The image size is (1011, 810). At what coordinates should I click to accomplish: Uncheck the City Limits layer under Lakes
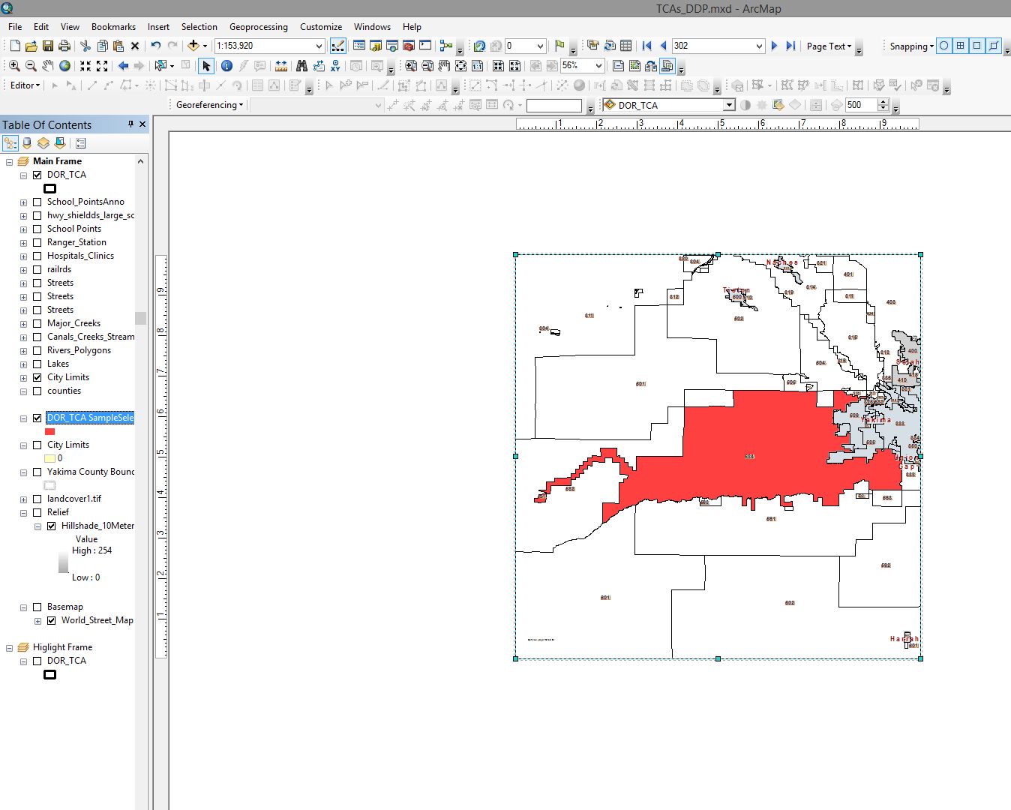click(37, 377)
